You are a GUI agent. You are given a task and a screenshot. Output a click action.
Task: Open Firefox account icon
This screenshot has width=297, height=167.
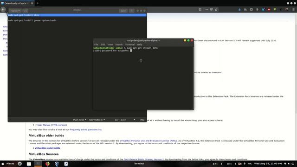pos(257,9)
